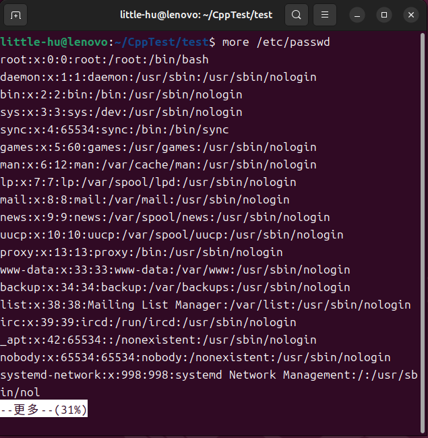Click the daemon:x:1:1 line

point(158,77)
